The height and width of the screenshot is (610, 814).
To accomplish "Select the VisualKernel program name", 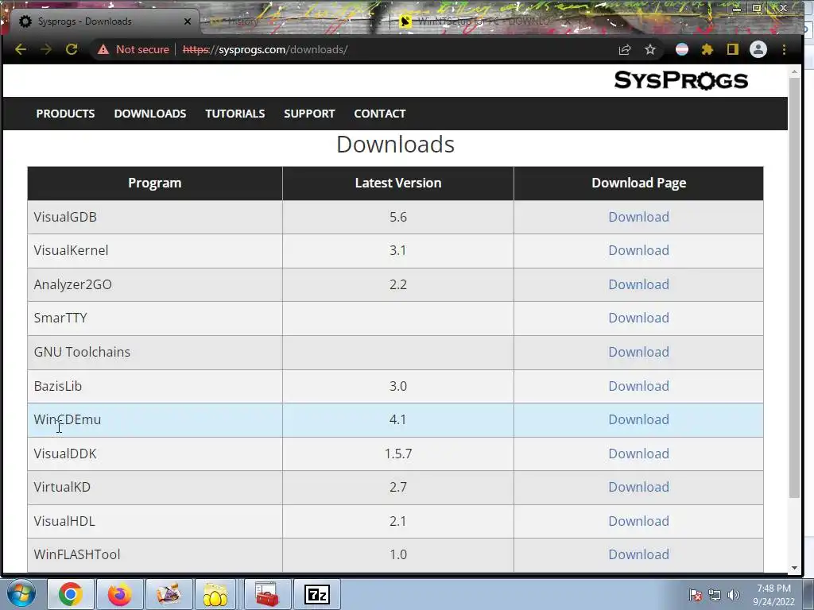I will 71,250.
